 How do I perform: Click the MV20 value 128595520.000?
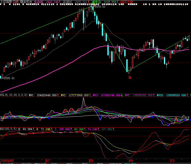176,95
